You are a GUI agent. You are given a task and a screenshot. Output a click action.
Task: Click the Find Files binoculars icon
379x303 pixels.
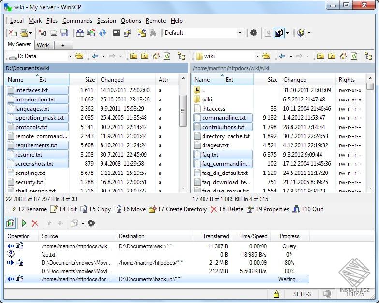coord(153,33)
